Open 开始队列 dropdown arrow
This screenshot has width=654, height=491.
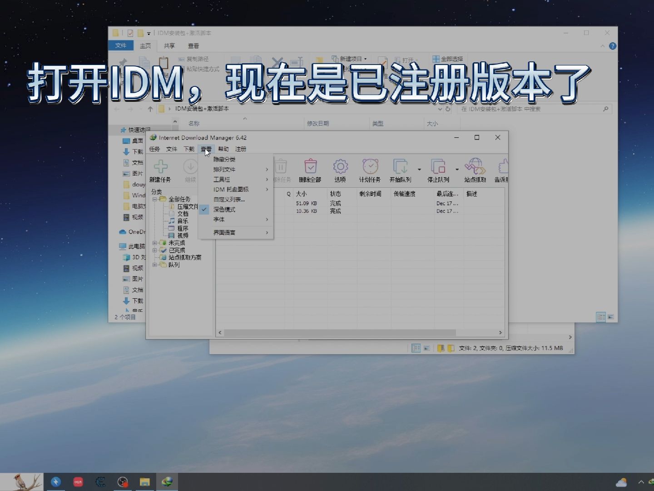click(x=419, y=169)
